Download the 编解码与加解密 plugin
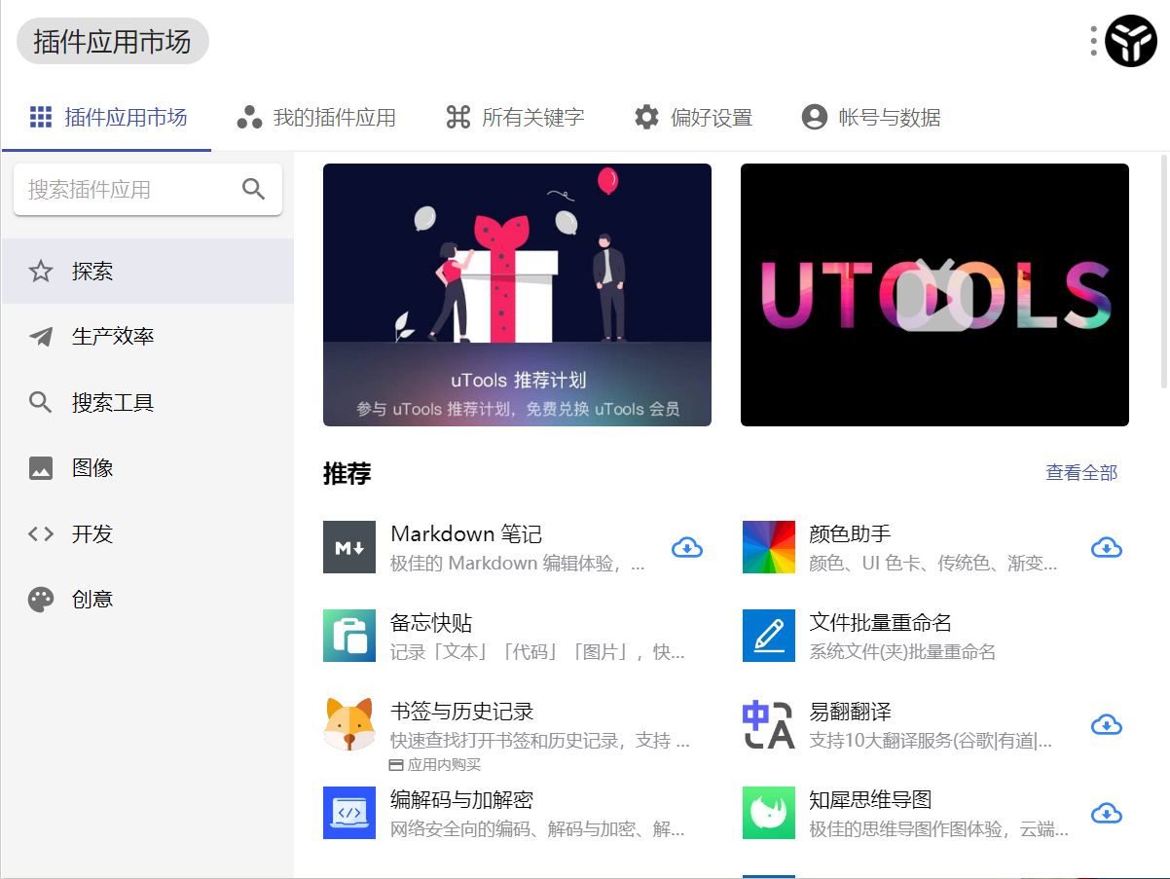This screenshot has width=1170, height=879. pyautogui.click(x=686, y=813)
